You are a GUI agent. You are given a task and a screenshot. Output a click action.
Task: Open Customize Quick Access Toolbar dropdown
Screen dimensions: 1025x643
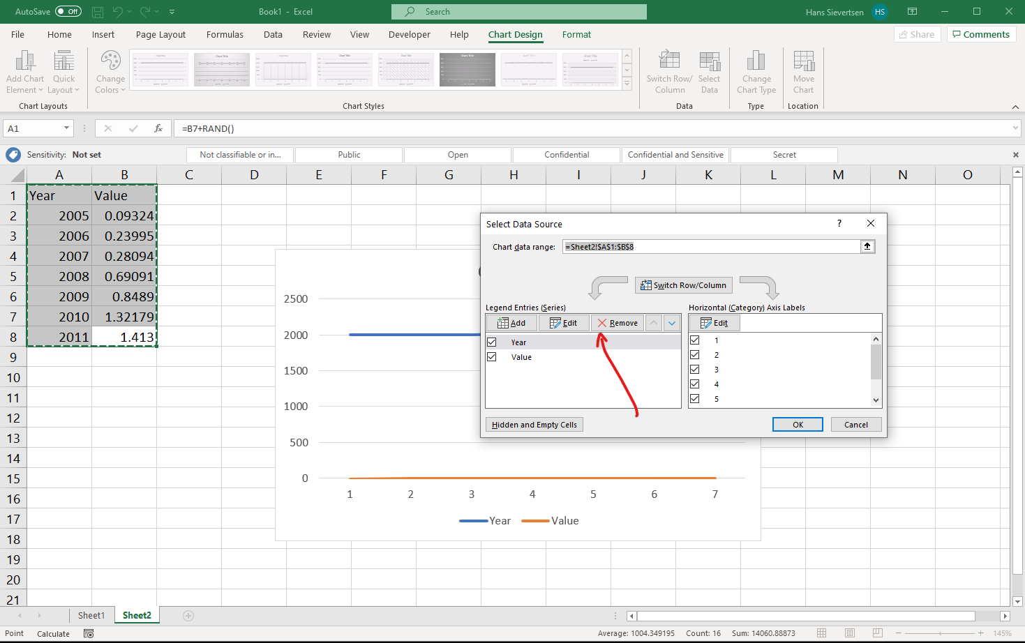(172, 12)
